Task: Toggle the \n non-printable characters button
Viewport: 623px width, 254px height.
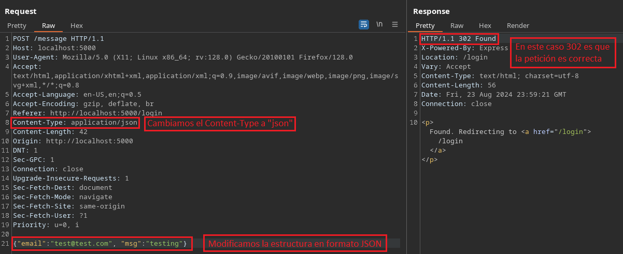Action: pyautogui.click(x=379, y=24)
